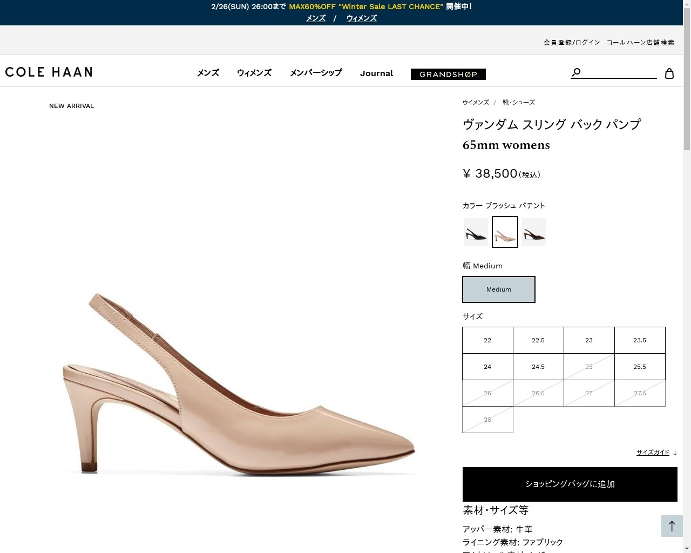Open コールハーン店舗検索 link
The height and width of the screenshot is (553, 691).
coord(640,42)
